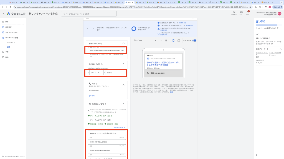Switch preview to desktop laptop view

pyautogui.click(x=179, y=41)
